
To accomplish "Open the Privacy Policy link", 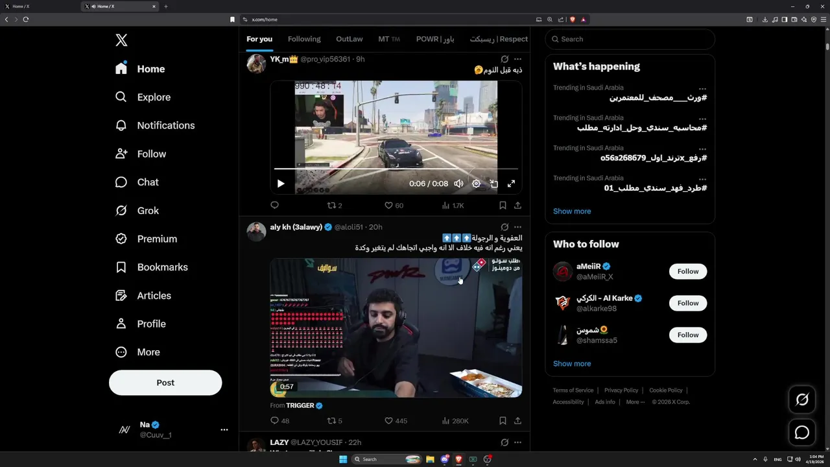I will [x=621, y=390].
